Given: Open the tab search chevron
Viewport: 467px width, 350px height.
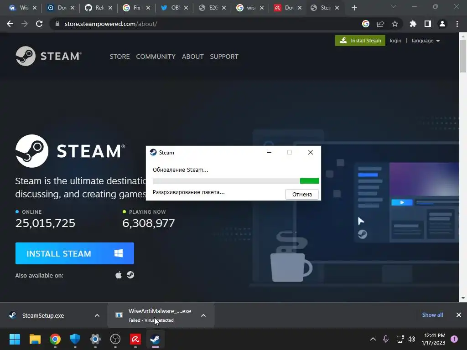Looking at the screenshot, I should point(394,6).
